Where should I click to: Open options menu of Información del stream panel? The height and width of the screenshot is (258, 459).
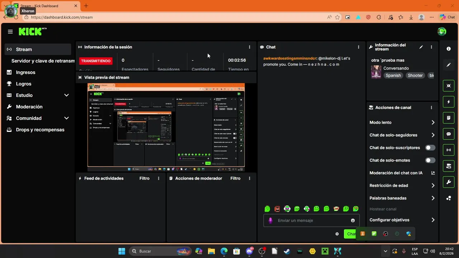pyautogui.click(x=431, y=47)
